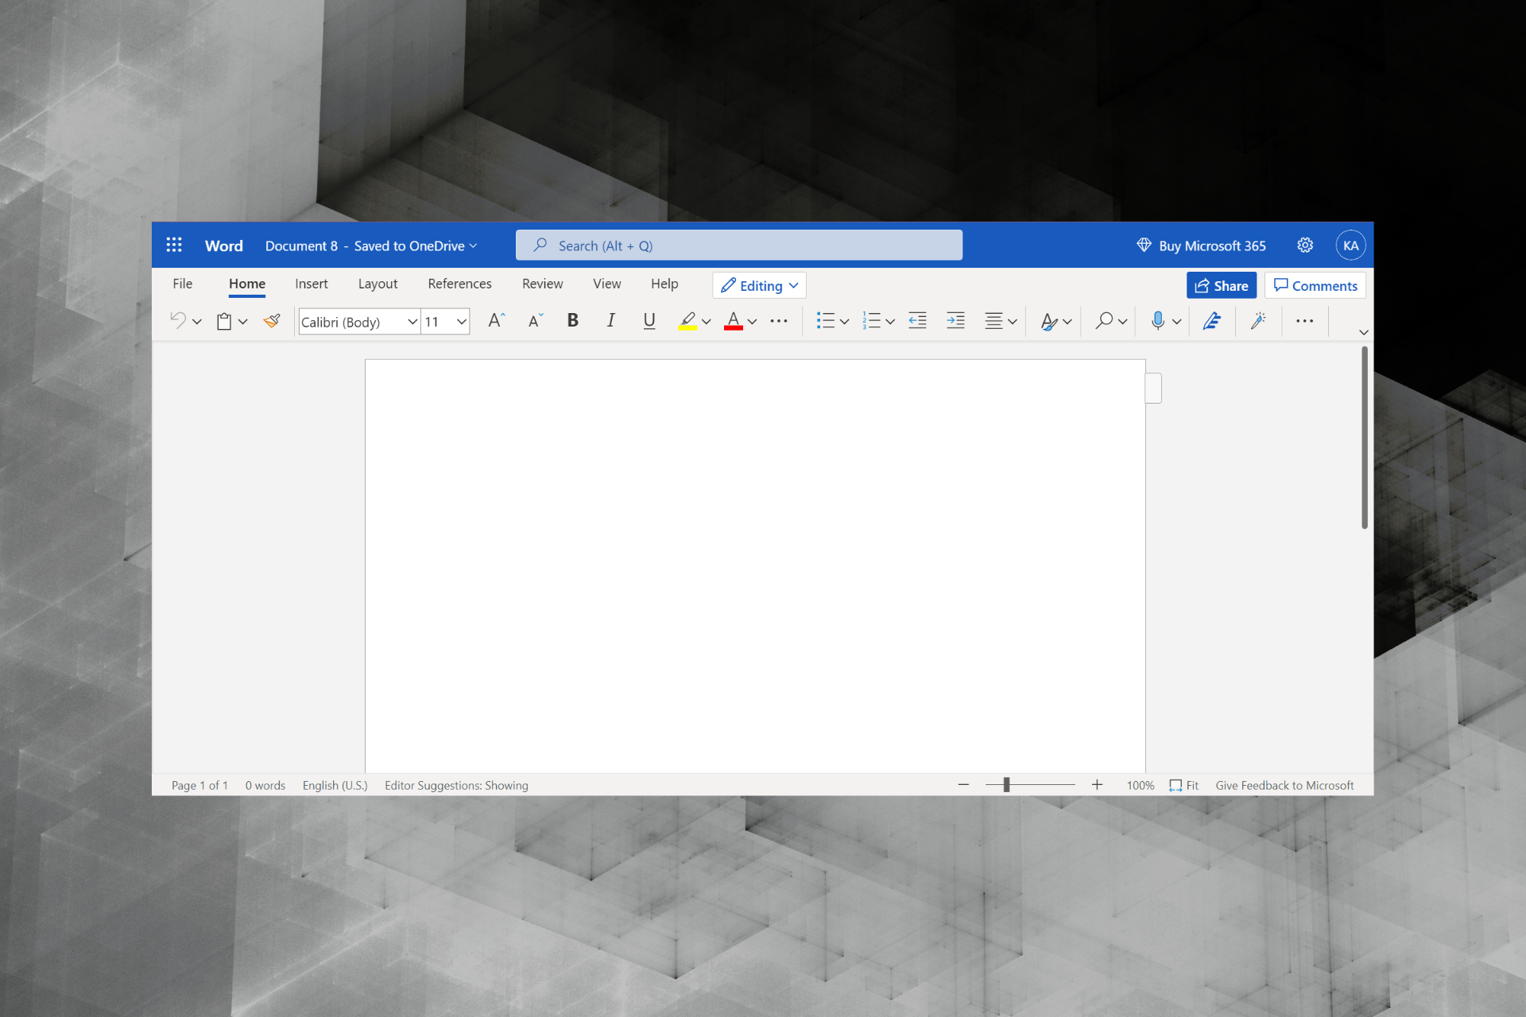This screenshot has height=1017, width=1526.
Task: Click the Grow Font icon
Action: pyautogui.click(x=496, y=320)
